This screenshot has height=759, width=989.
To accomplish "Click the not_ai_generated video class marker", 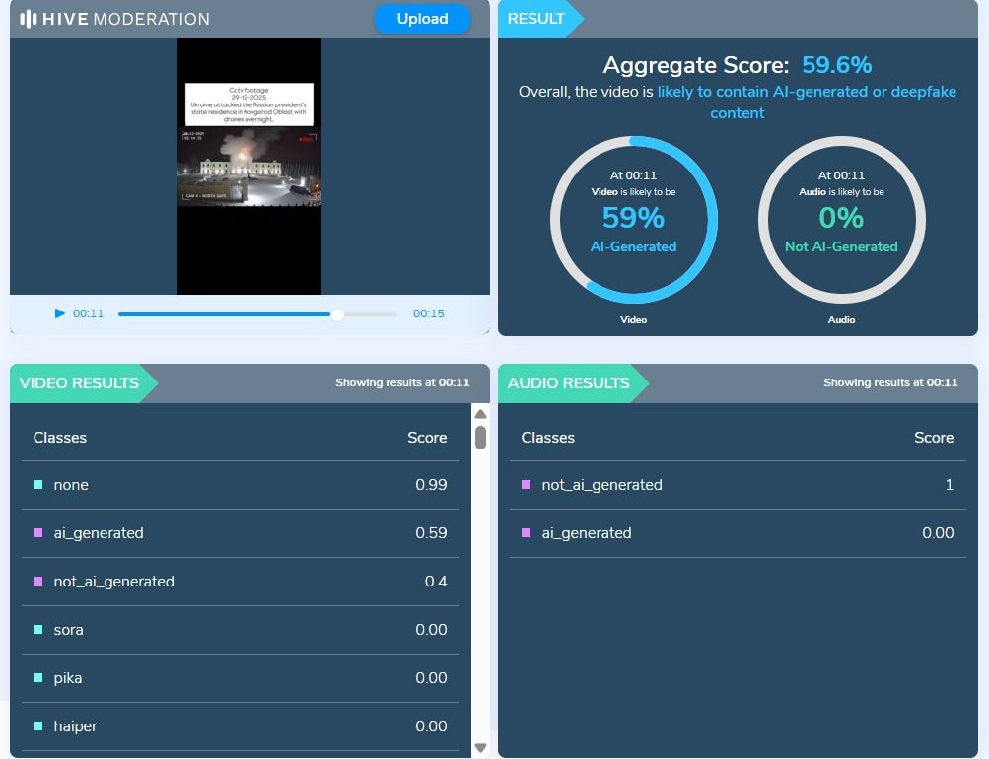I will tap(38, 582).
